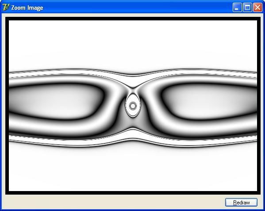The image size is (265, 211).
Task: Click the white oval eye shape around the center circle
Action: point(133,105)
